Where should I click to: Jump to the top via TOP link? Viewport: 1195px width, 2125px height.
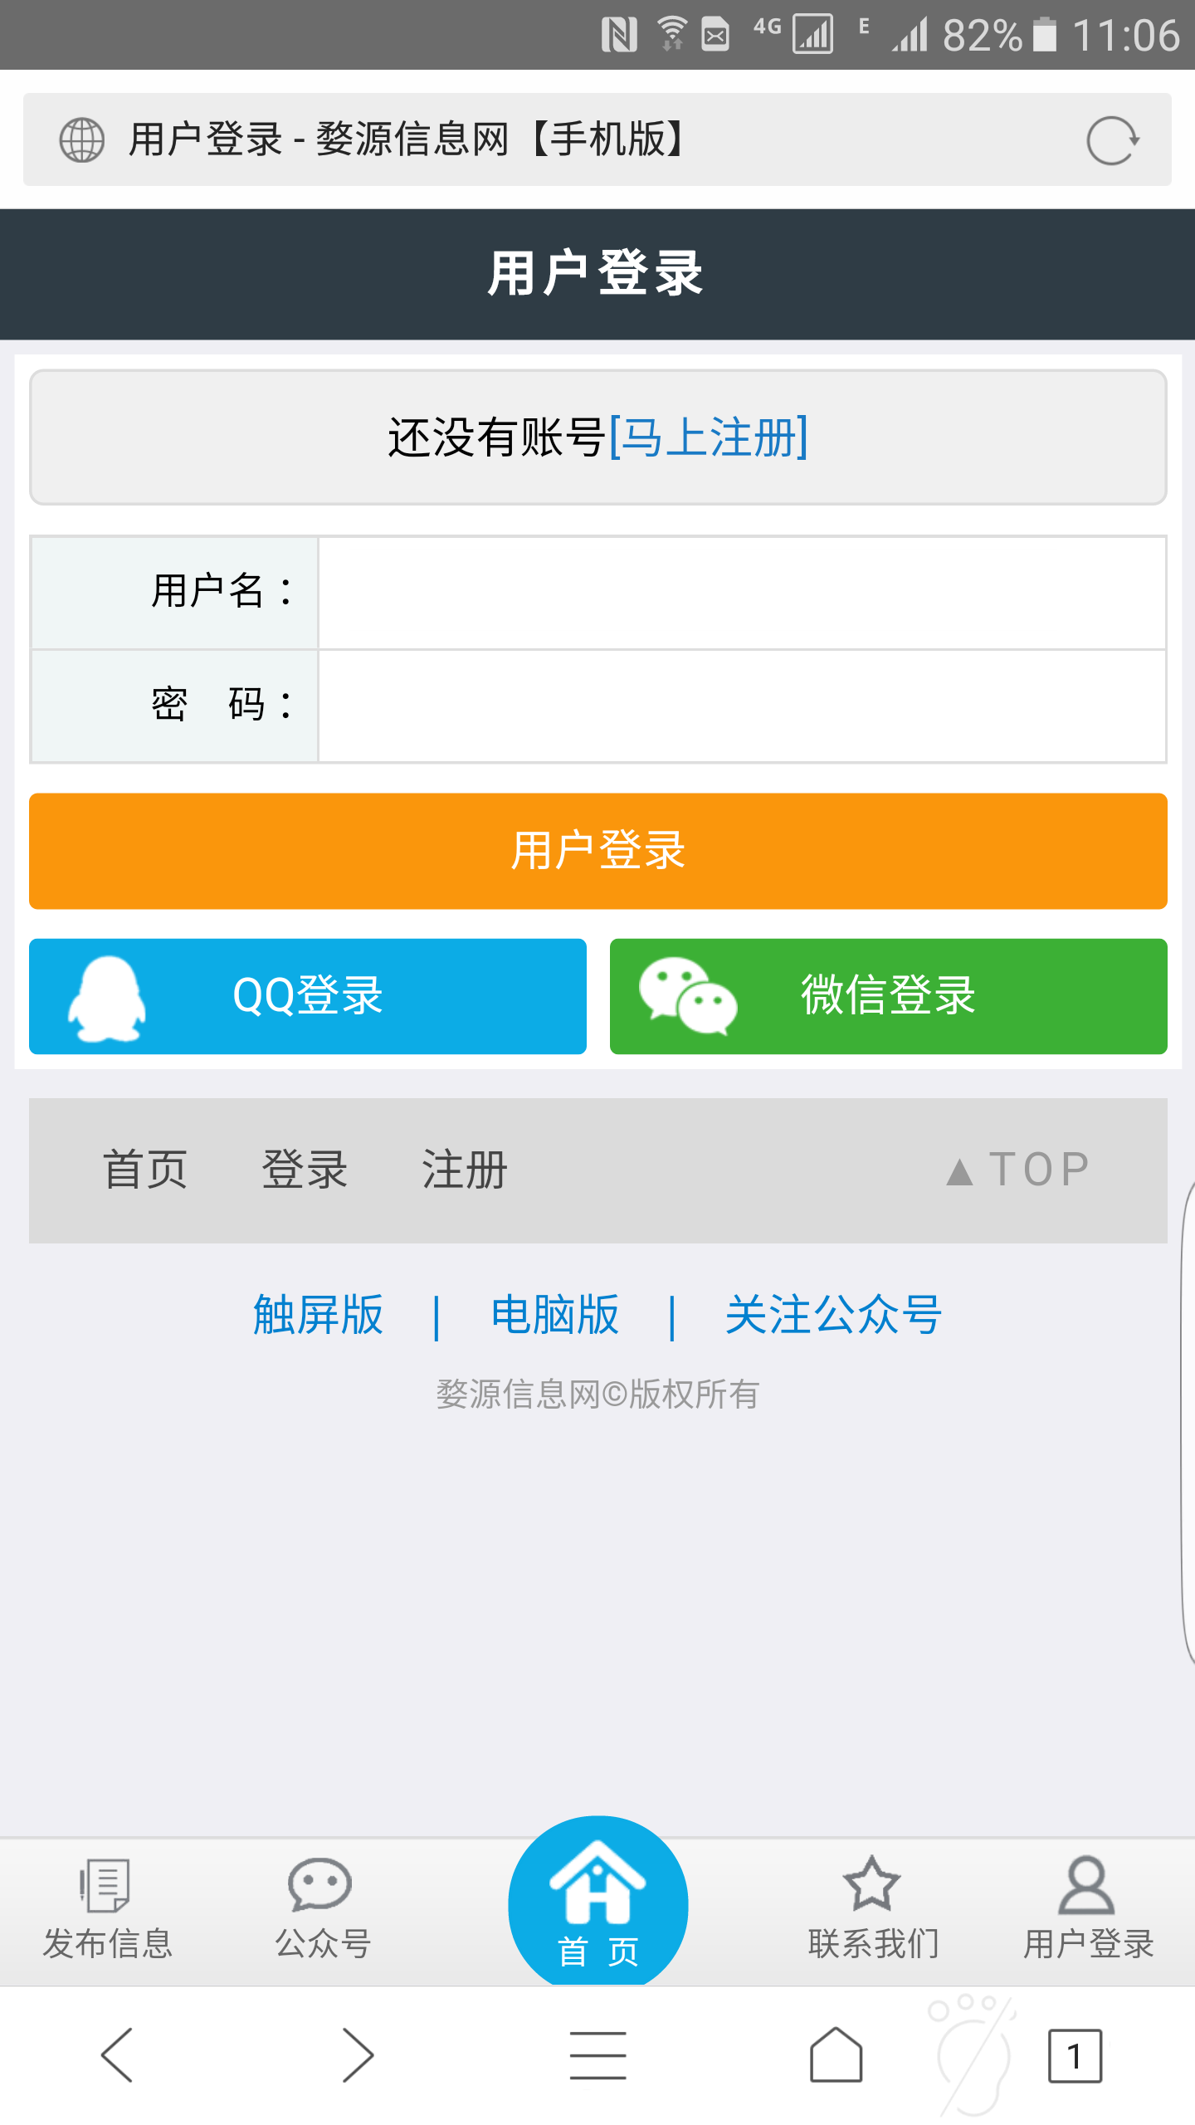coord(1019,1170)
